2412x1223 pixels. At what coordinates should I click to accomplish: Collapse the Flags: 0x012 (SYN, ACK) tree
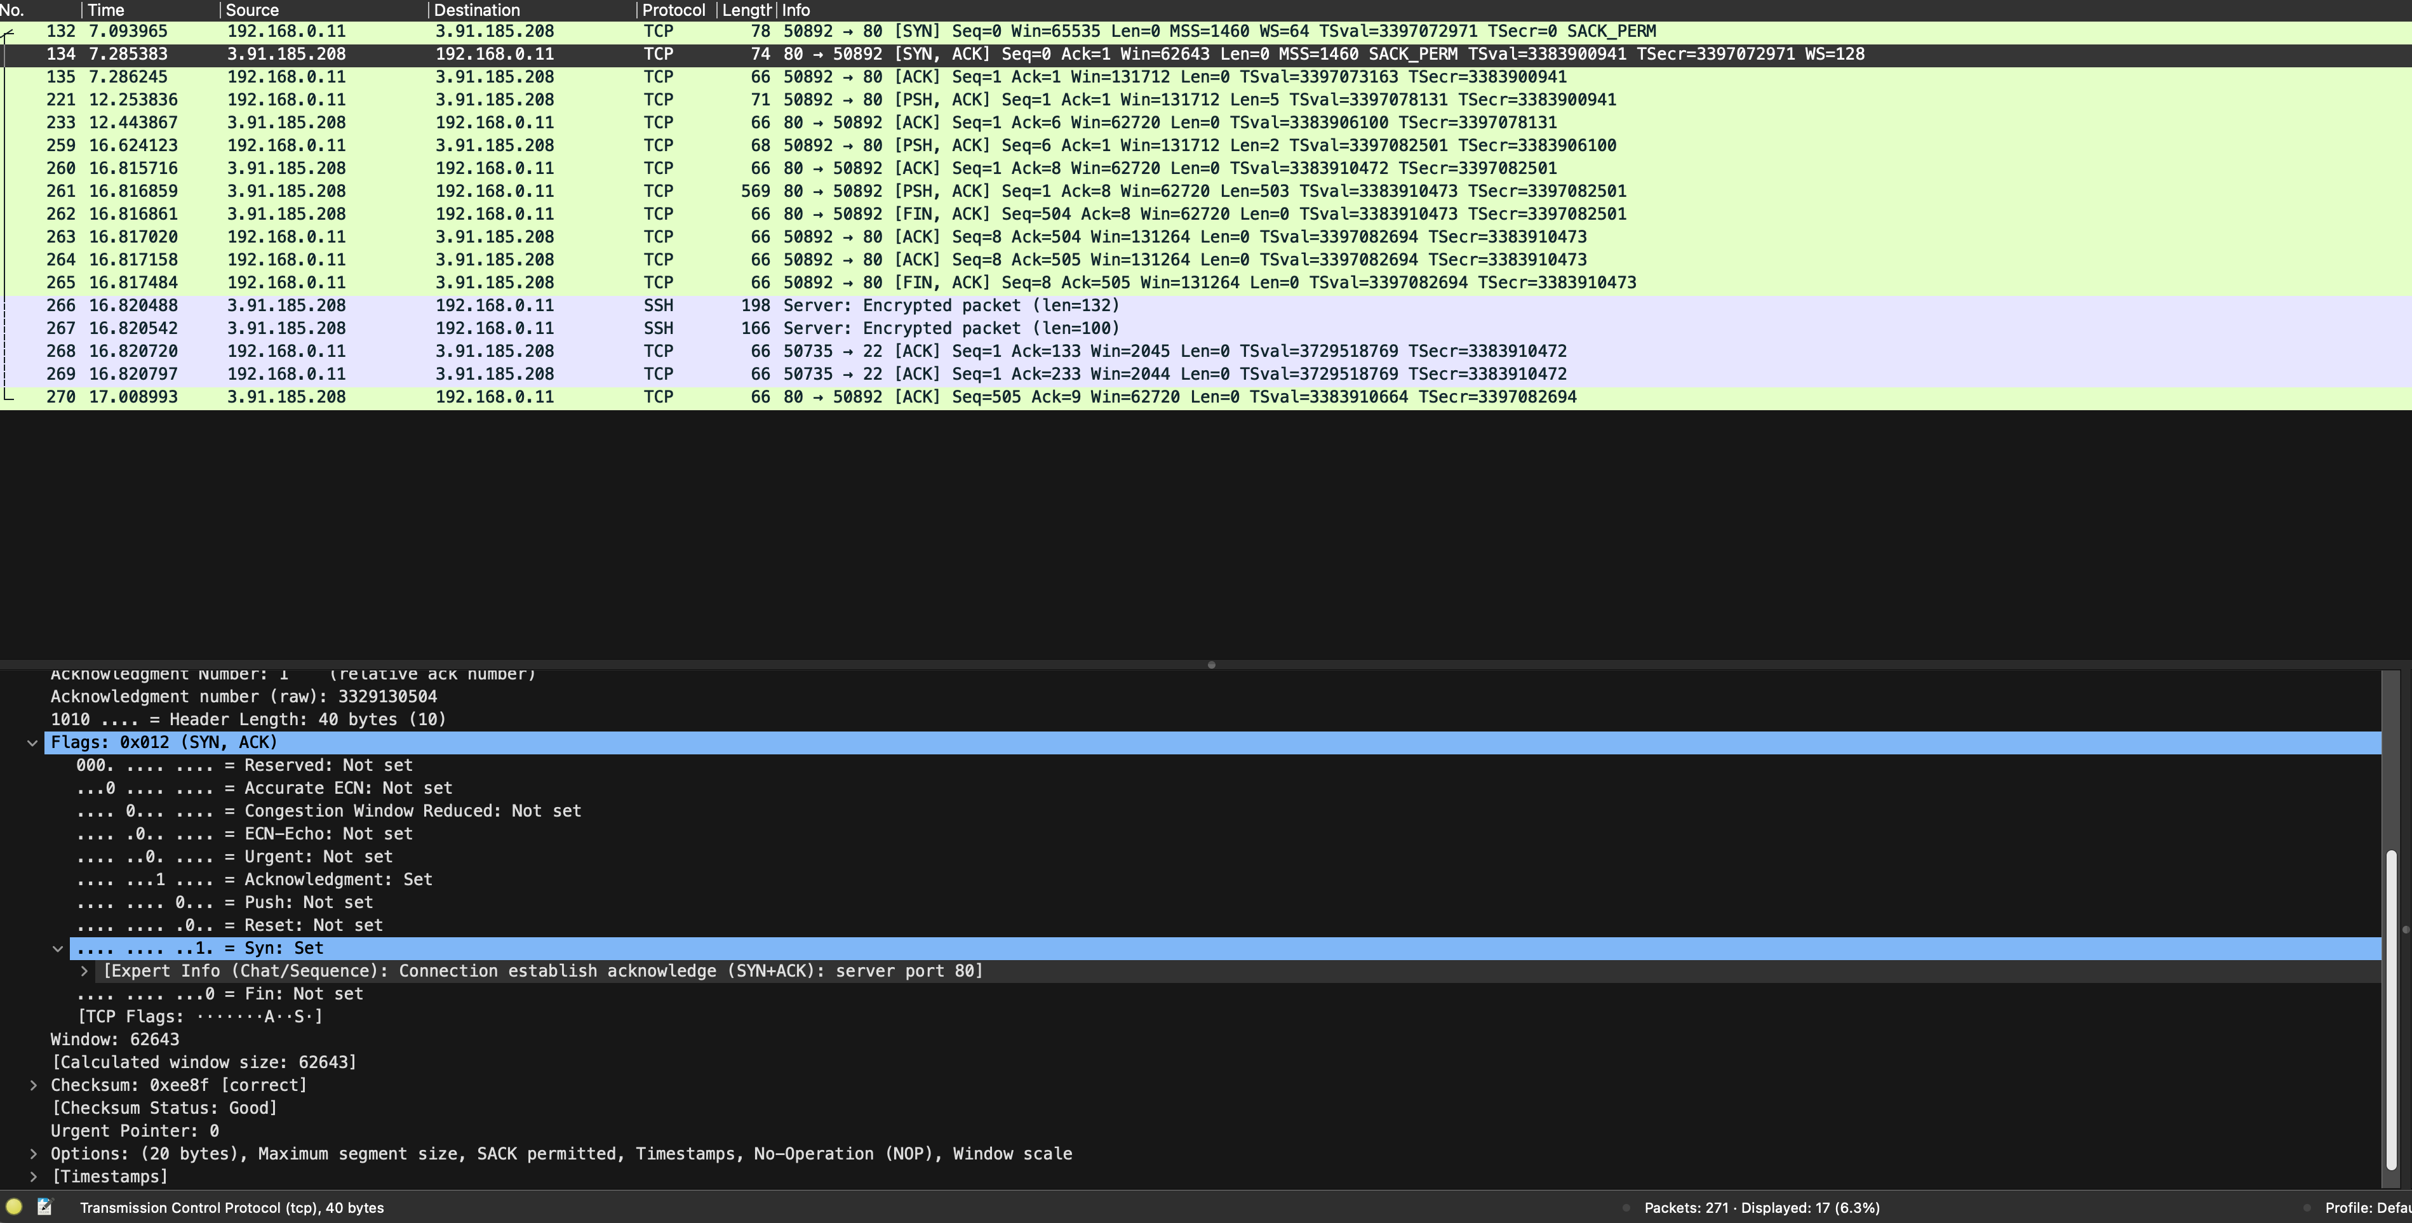(33, 742)
